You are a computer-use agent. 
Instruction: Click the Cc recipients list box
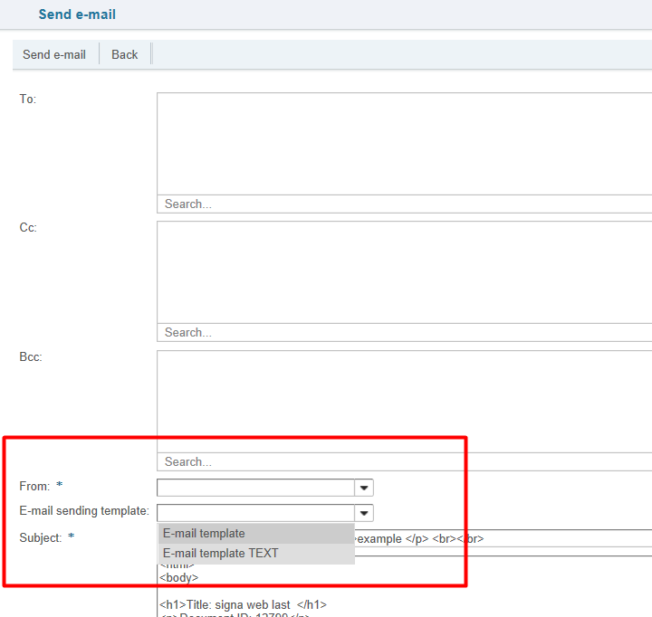[x=404, y=271]
